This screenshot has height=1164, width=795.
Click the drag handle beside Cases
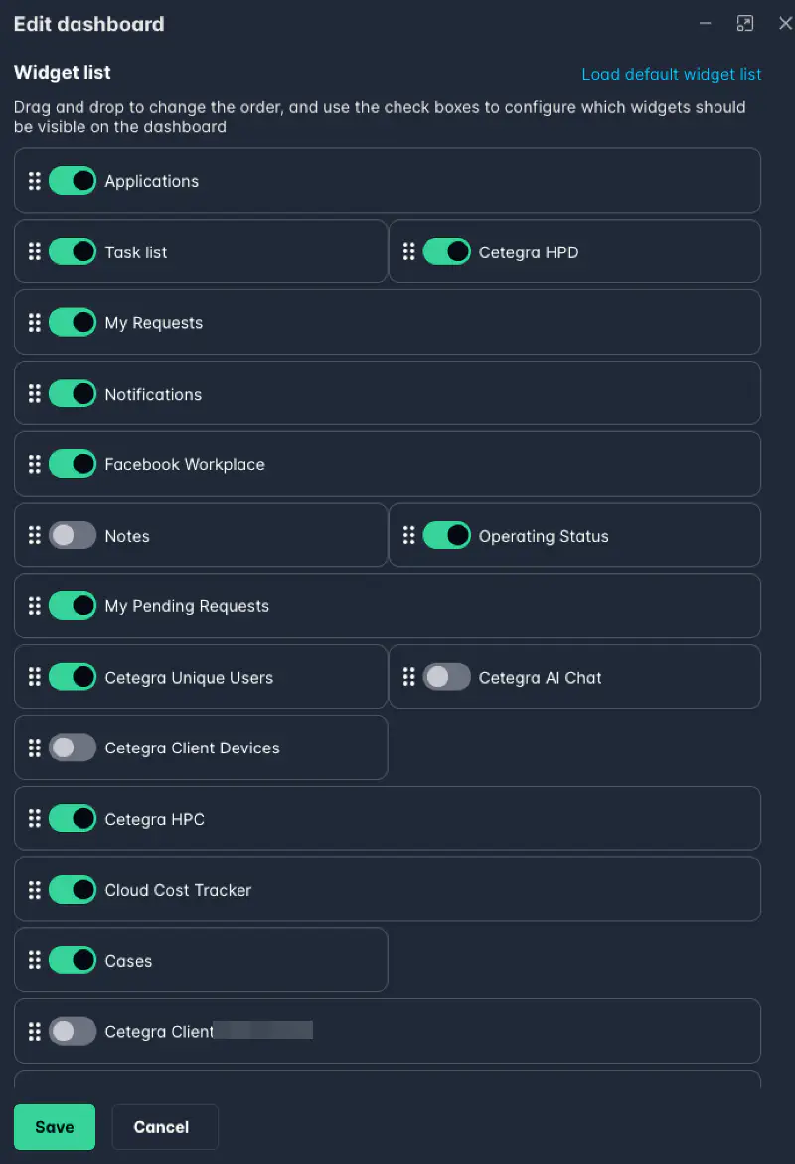pyautogui.click(x=35, y=960)
